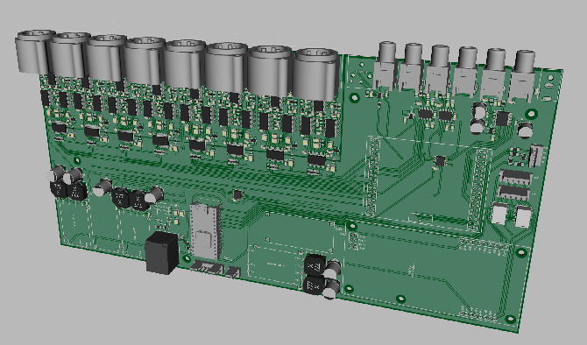Screen dimensions: 587x345
Task: Select the lower black inductor near the bottom edge
Action: tap(314, 285)
